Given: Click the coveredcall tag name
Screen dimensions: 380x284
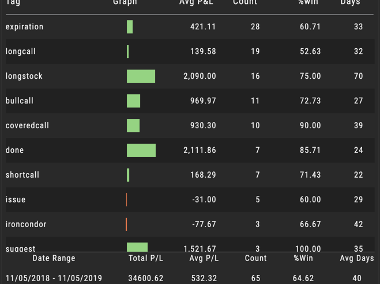Looking at the screenshot, I should coord(27,125).
